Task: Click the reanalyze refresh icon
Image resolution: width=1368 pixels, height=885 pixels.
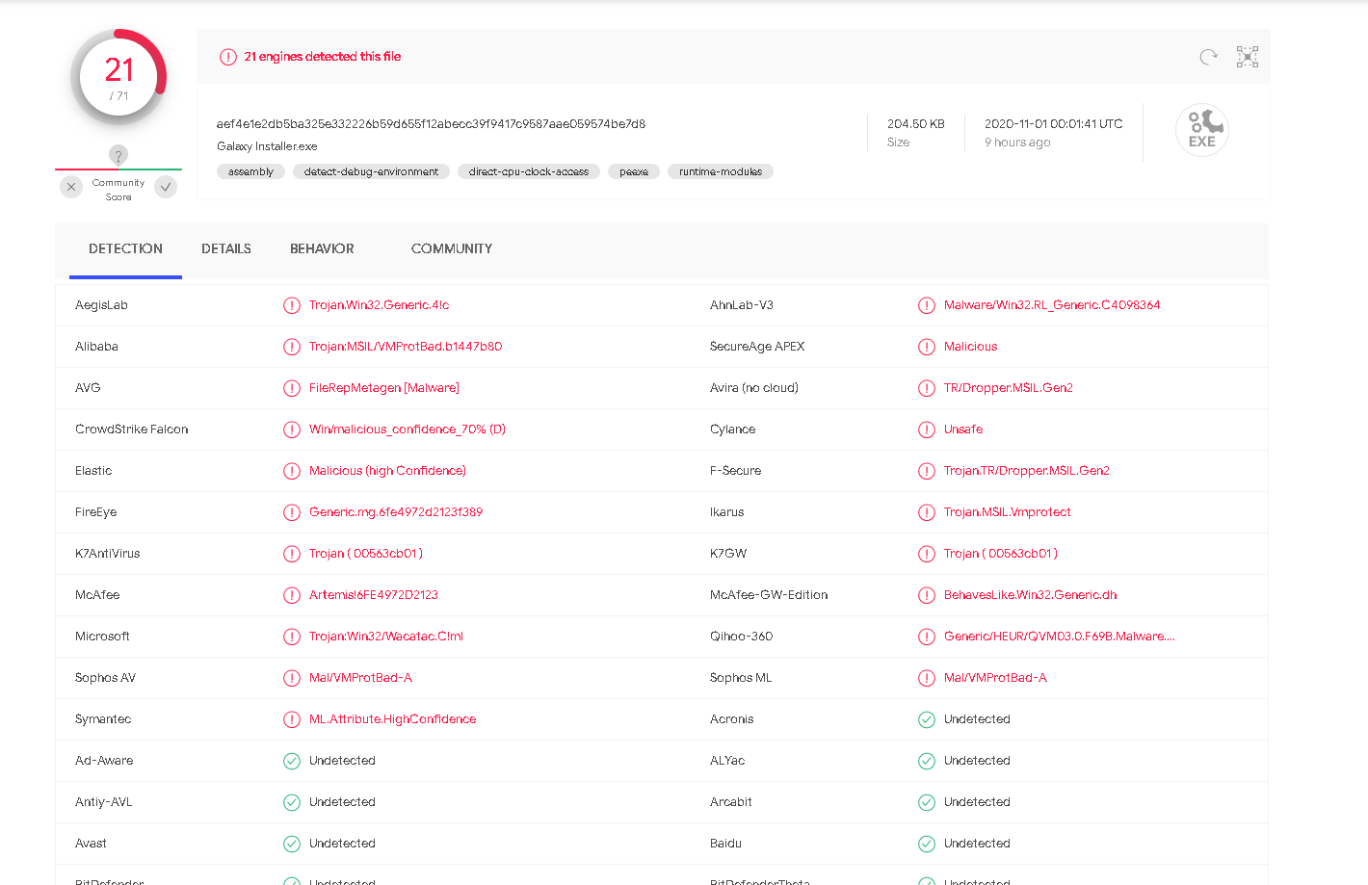Action: 1208,57
